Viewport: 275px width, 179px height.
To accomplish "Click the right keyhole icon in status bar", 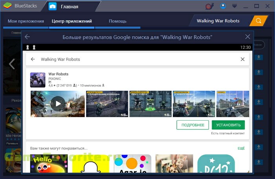I will [x=34, y=47].
